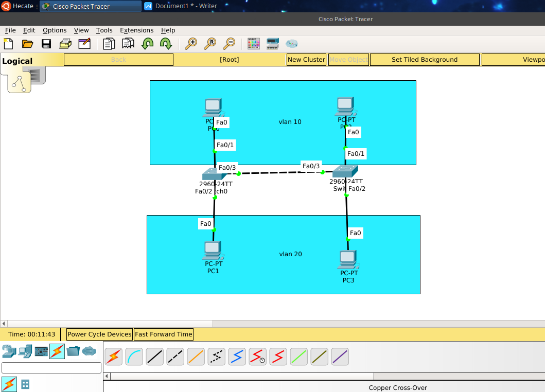Select the Fiber cable connection

(196, 357)
